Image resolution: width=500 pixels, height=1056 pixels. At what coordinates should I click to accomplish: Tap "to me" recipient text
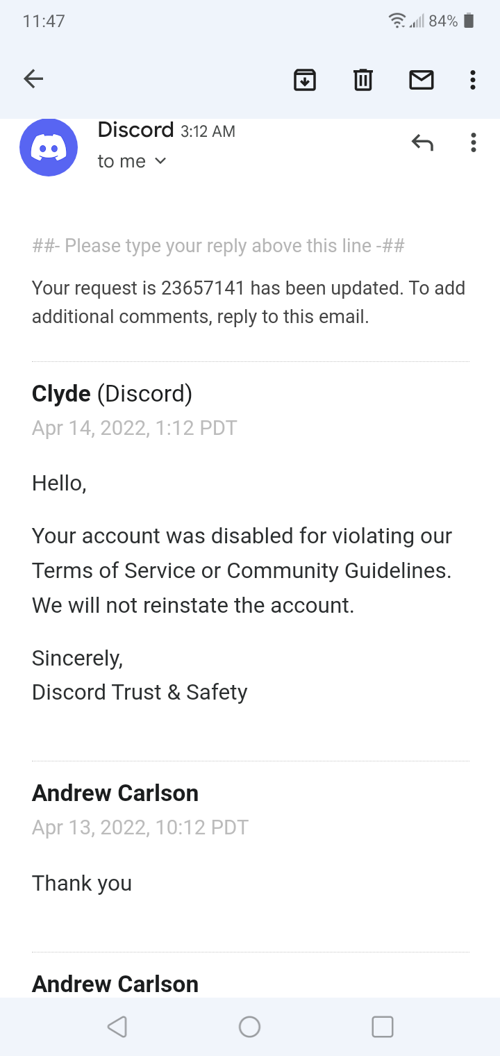122,161
